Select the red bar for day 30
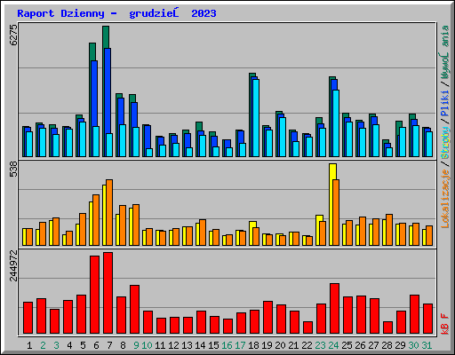Viewport: 455px width, 355px height. [x=414, y=314]
